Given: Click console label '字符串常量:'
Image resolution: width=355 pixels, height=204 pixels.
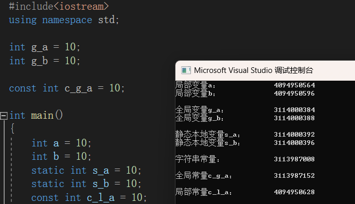Looking at the screenshot, I should [198, 159].
